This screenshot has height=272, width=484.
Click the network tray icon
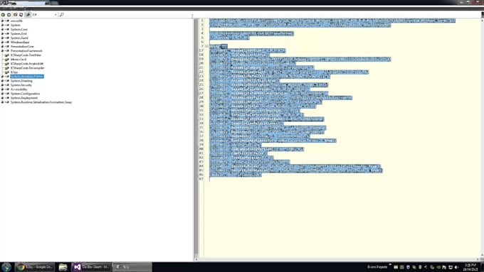tap(451, 267)
